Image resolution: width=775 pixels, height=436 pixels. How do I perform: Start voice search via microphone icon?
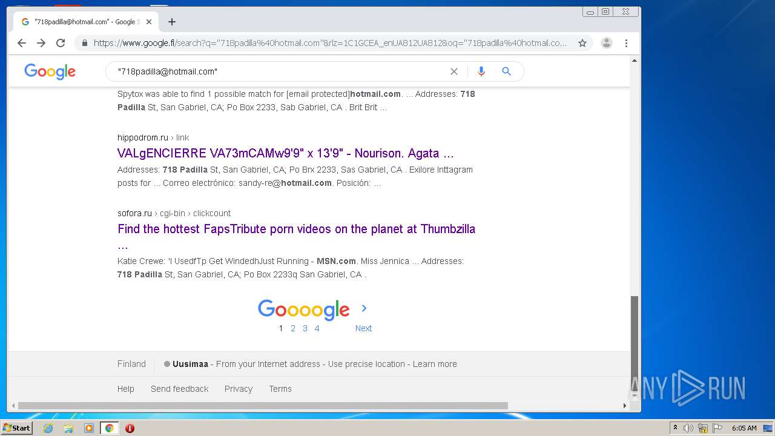481,71
